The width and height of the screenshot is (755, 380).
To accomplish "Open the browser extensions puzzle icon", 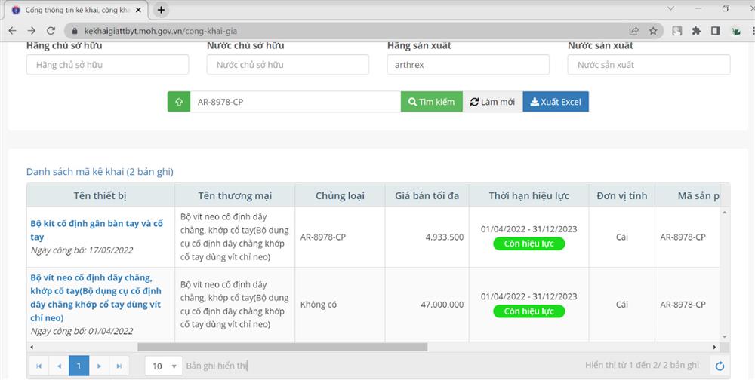I will (695, 31).
